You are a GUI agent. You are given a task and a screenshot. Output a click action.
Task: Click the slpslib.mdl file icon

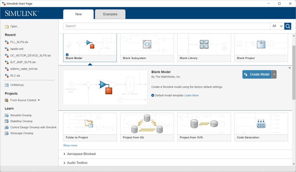click(7, 49)
